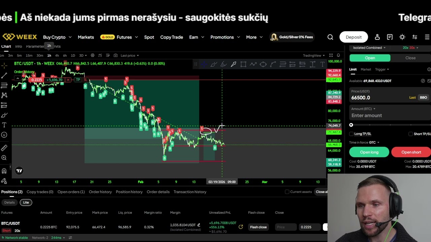Select the arrow tool in floating toolbar

(x=233, y=64)
